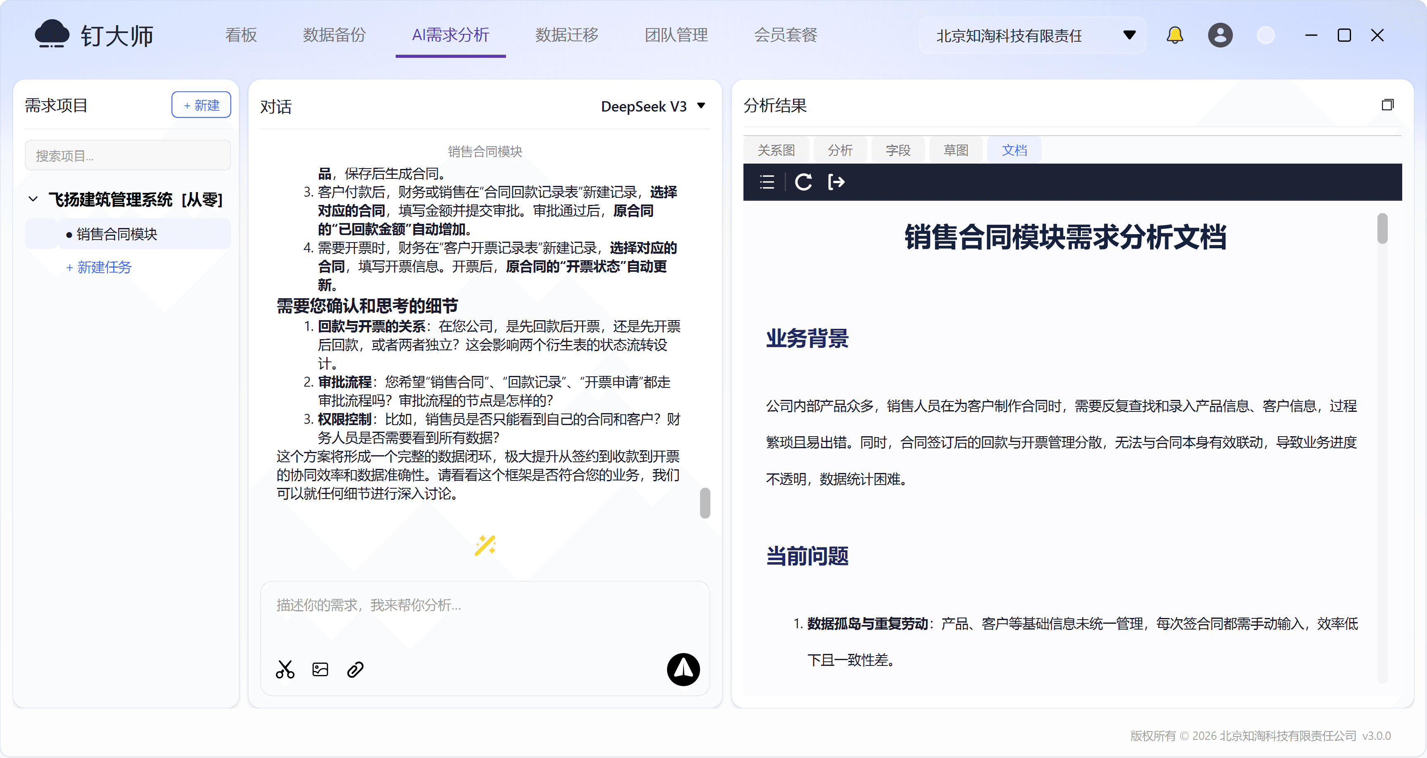
Task: Pop out the analysis results panel
Action: click(x=1387, y=105)
